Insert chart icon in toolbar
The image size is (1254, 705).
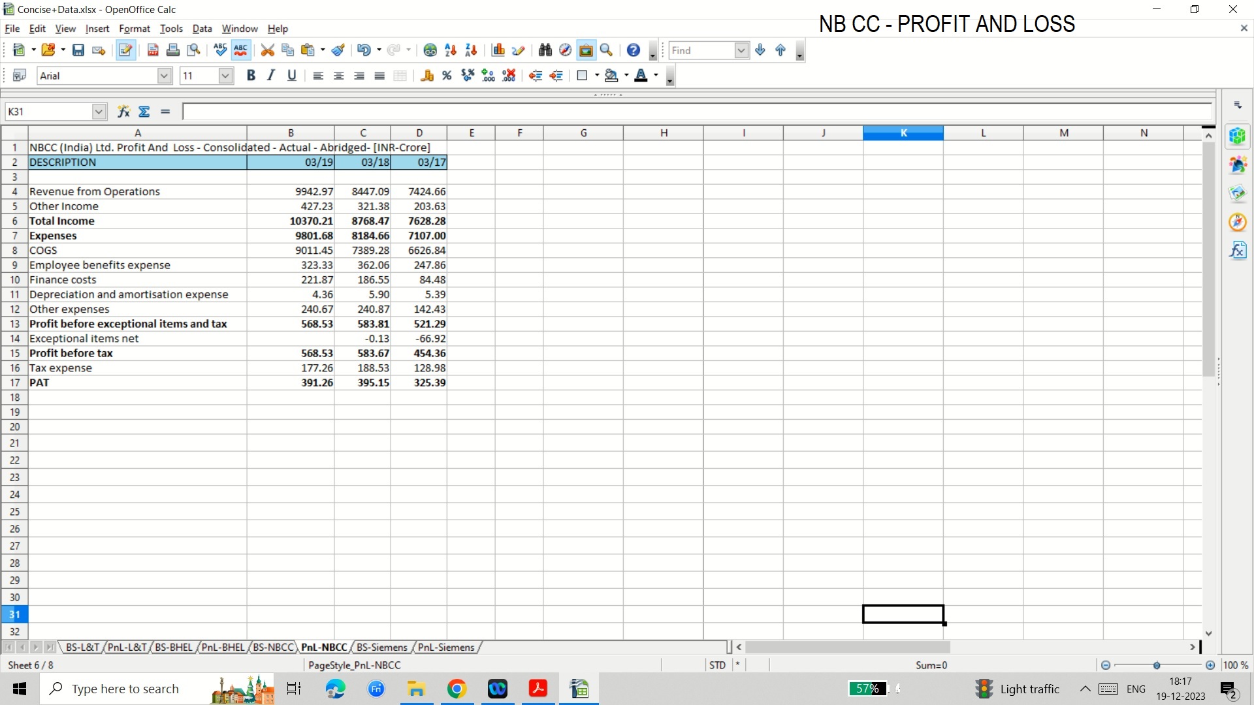tap(498, 50)
